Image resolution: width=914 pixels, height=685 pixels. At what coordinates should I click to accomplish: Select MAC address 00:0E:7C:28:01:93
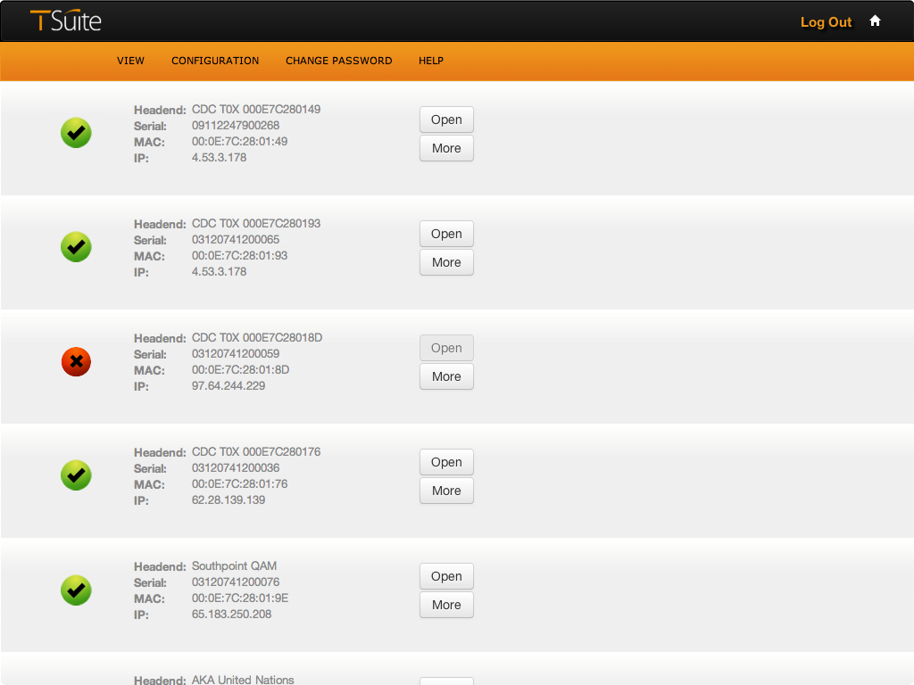pyautogui.click(x=239, y=256)
